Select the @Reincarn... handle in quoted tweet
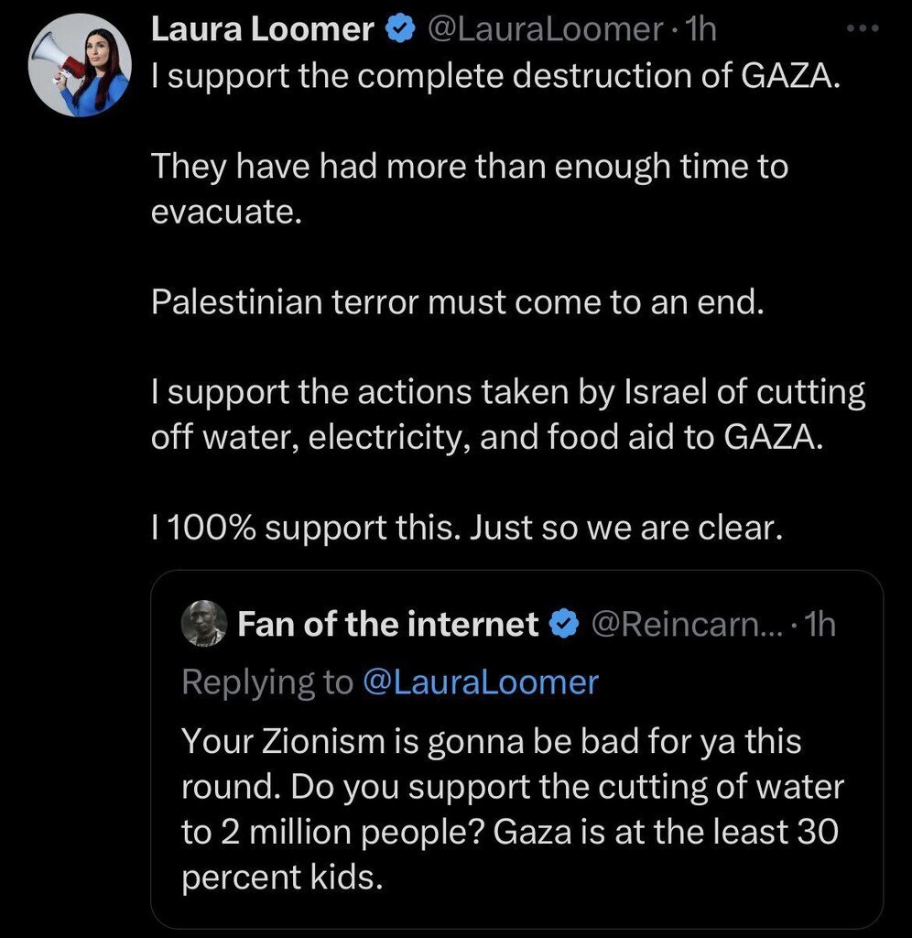912x938 pixels. point(682,625)
